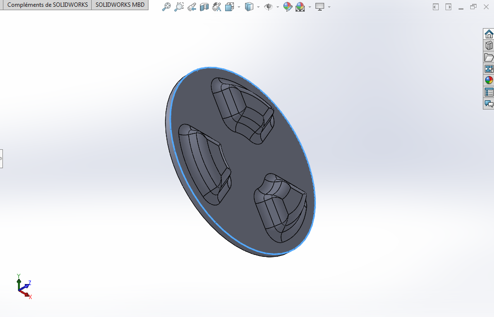Screen dimensions: 494x317
Task: Open the View Settings monitor icon
Action: tap(320, 7)
